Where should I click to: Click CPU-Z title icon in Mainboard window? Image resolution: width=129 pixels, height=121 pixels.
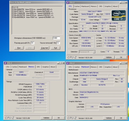tap(68, 63)
